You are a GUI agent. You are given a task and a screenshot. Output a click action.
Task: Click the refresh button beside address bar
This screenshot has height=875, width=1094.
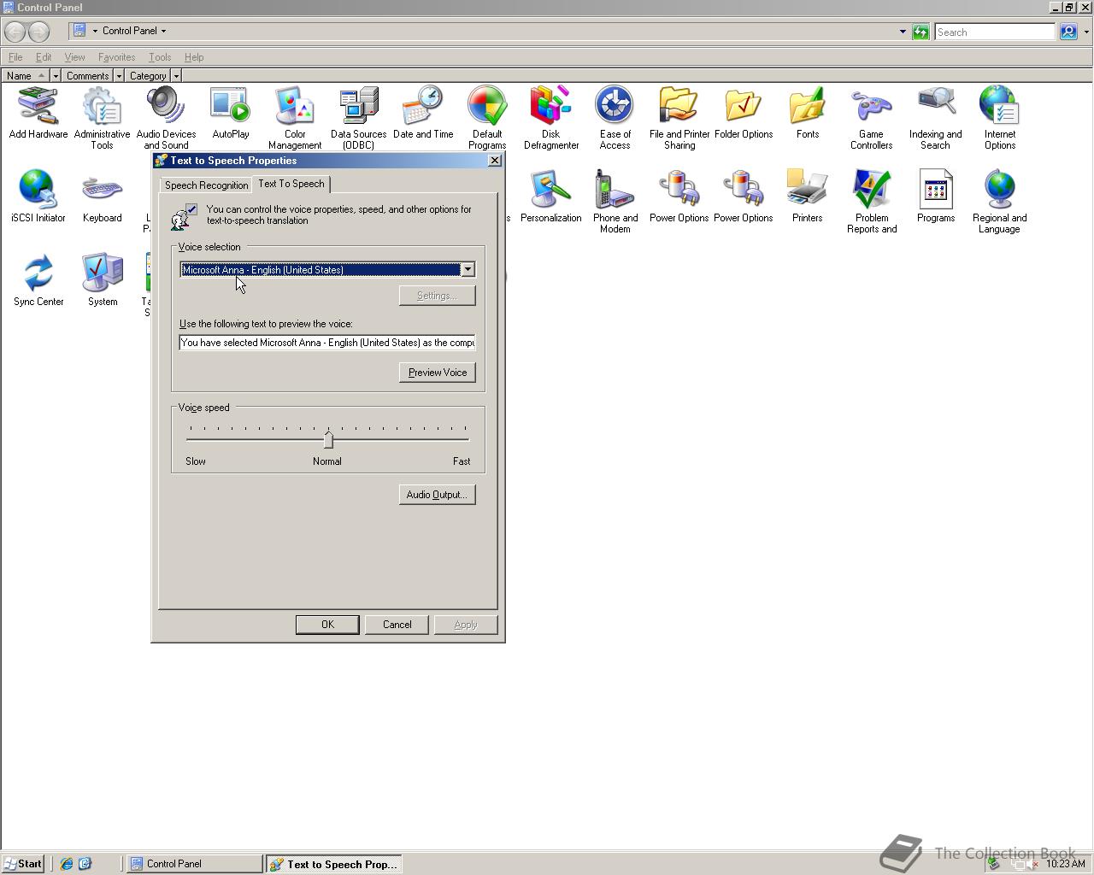coord(920,32)
